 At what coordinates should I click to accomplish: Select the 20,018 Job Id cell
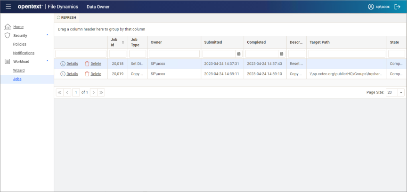(118, 64)
